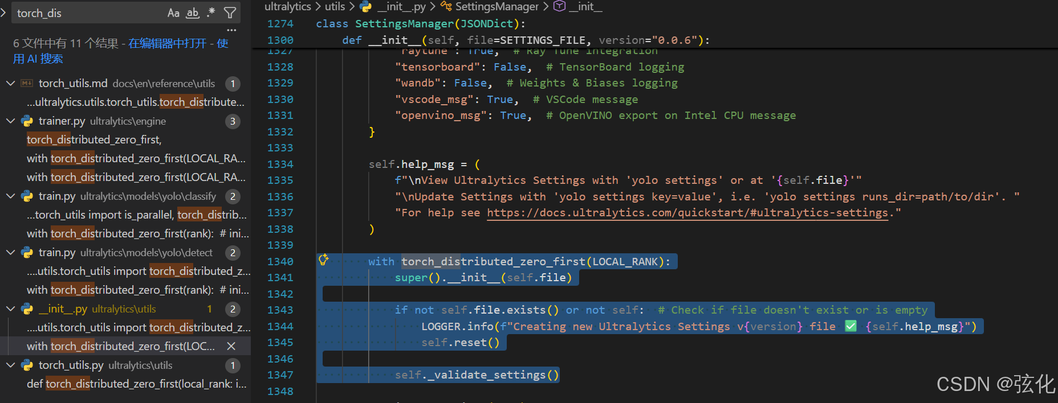Select match 'def torch_distributed_zero_first(local_rank'
The height and width of the screenshot is (403, 1058).
(137, 384)
